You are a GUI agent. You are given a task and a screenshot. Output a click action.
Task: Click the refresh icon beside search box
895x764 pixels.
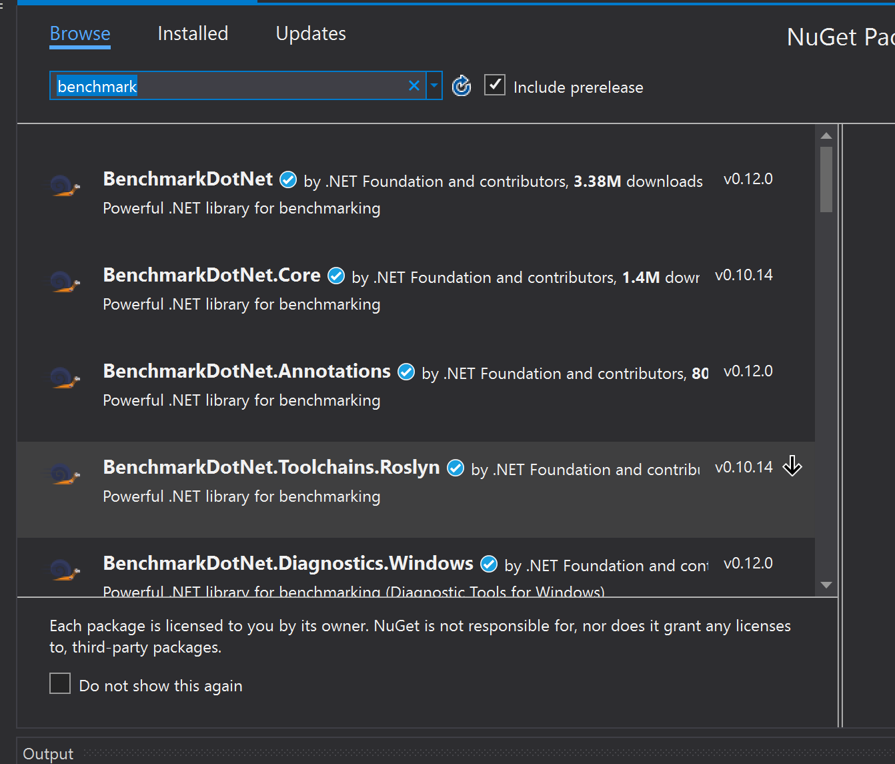click(462, 86)
